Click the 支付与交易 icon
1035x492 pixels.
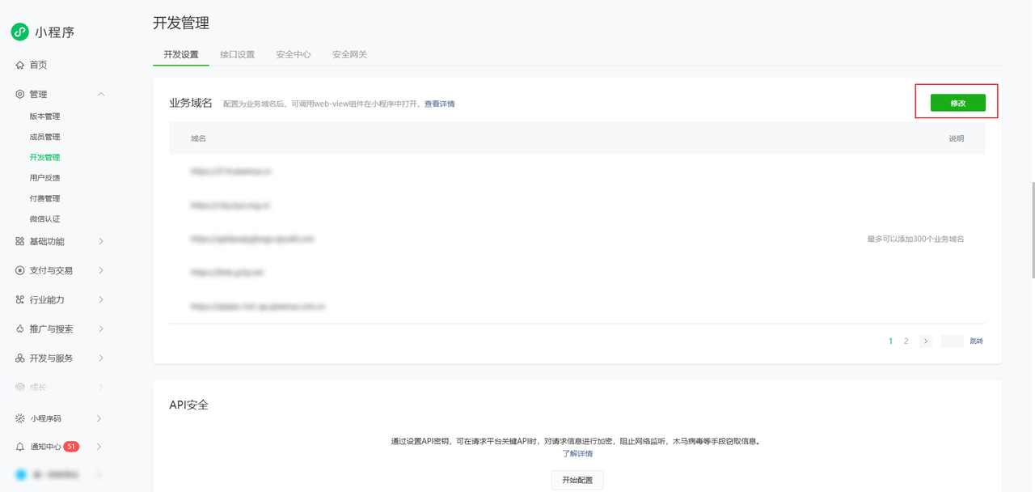pos(20,270)
